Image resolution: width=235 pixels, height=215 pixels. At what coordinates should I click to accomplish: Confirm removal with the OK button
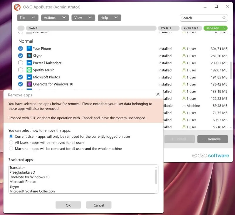coord(68,205)
